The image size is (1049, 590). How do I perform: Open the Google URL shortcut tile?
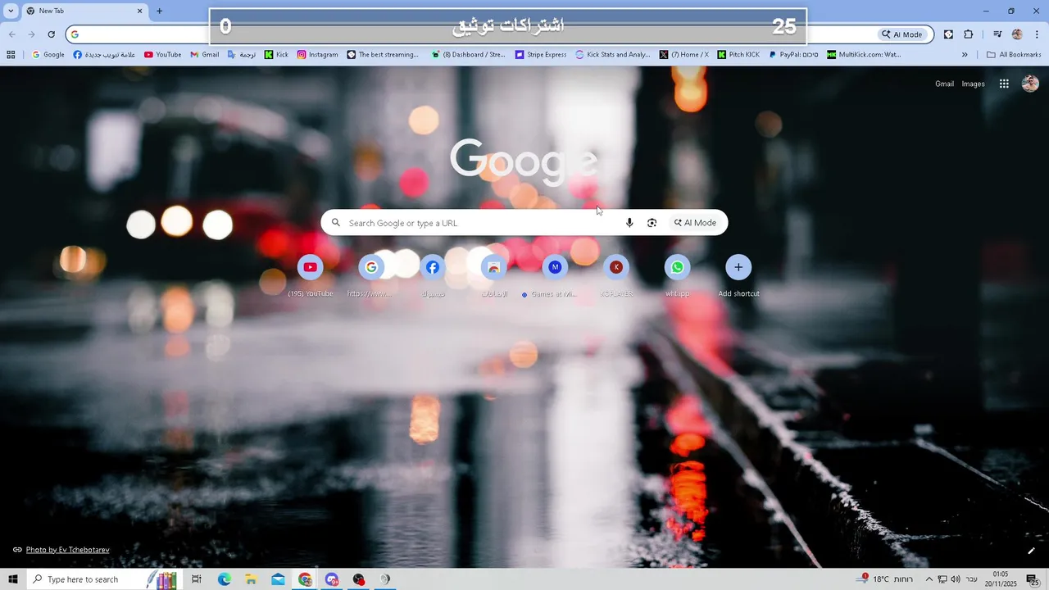(x=371, y=275)
